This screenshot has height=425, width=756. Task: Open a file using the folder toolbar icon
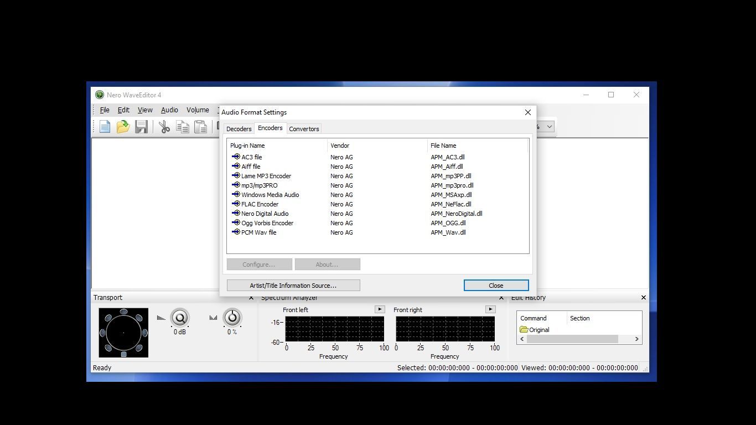point(123,127)
